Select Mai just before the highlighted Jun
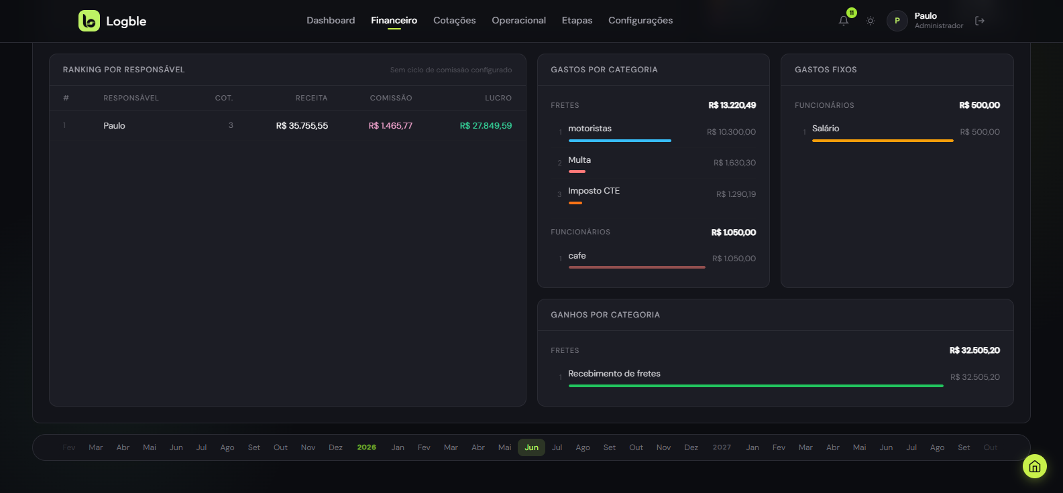Viewport: 1063px width, 493px height. [x=505, y=447]
